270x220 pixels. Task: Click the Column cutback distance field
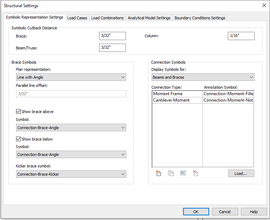(241, 36)
